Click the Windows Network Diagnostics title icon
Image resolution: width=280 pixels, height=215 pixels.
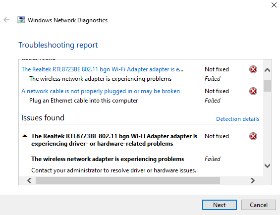pyautogui.click(x=21, y=20)
